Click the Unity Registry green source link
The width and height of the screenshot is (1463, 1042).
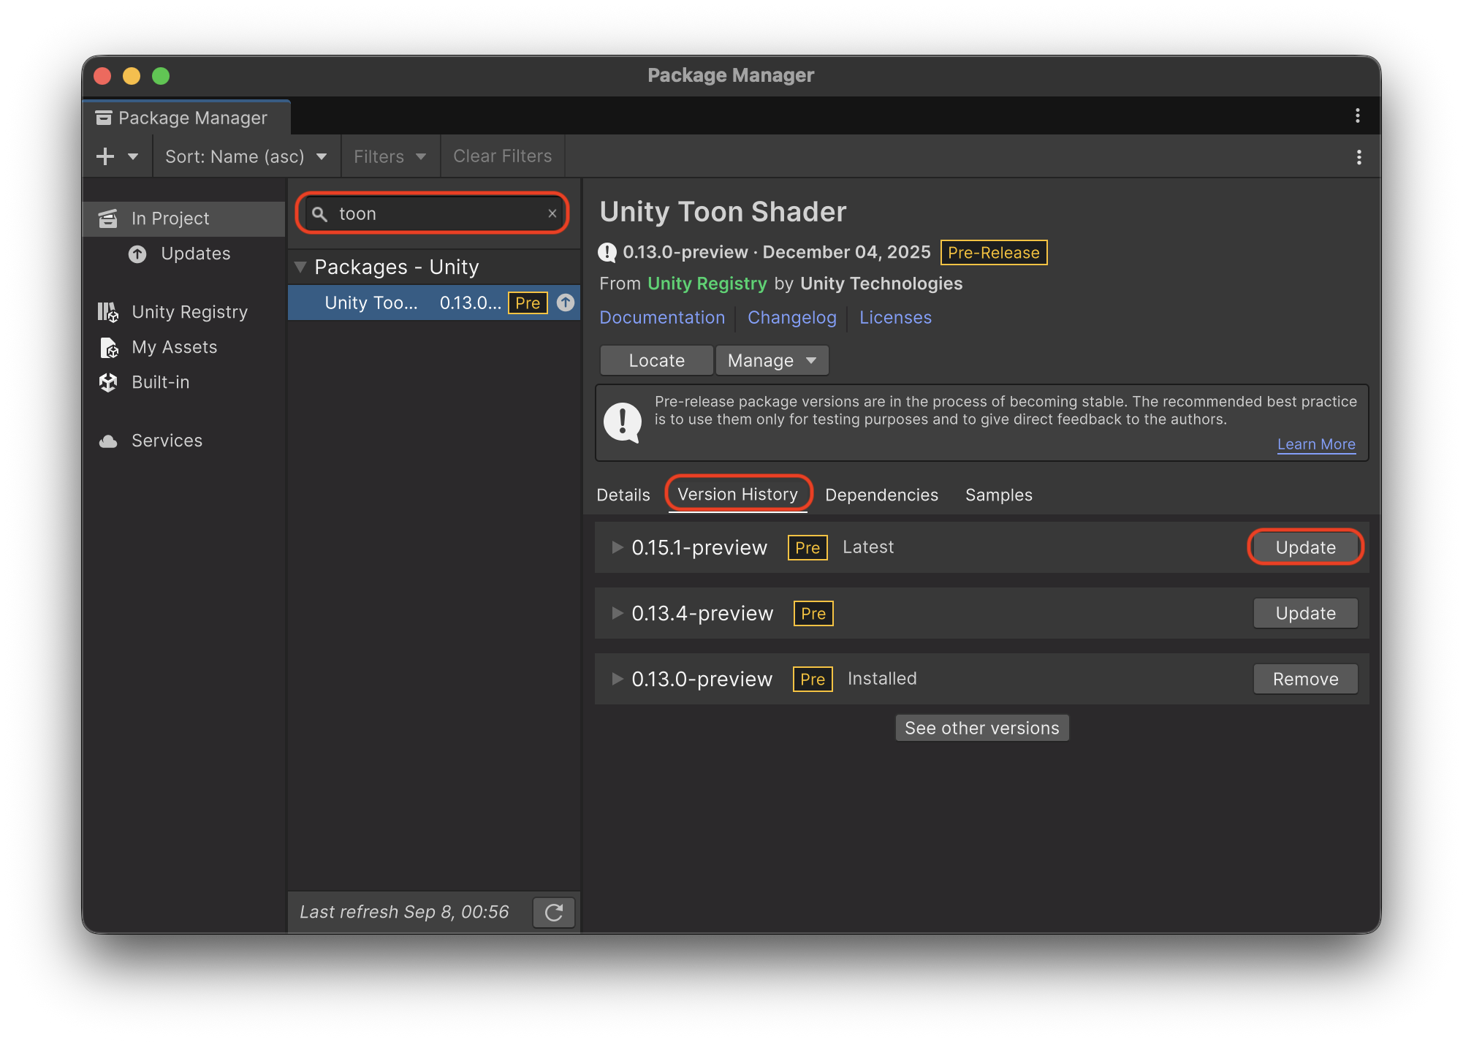(x=707, y=284)
